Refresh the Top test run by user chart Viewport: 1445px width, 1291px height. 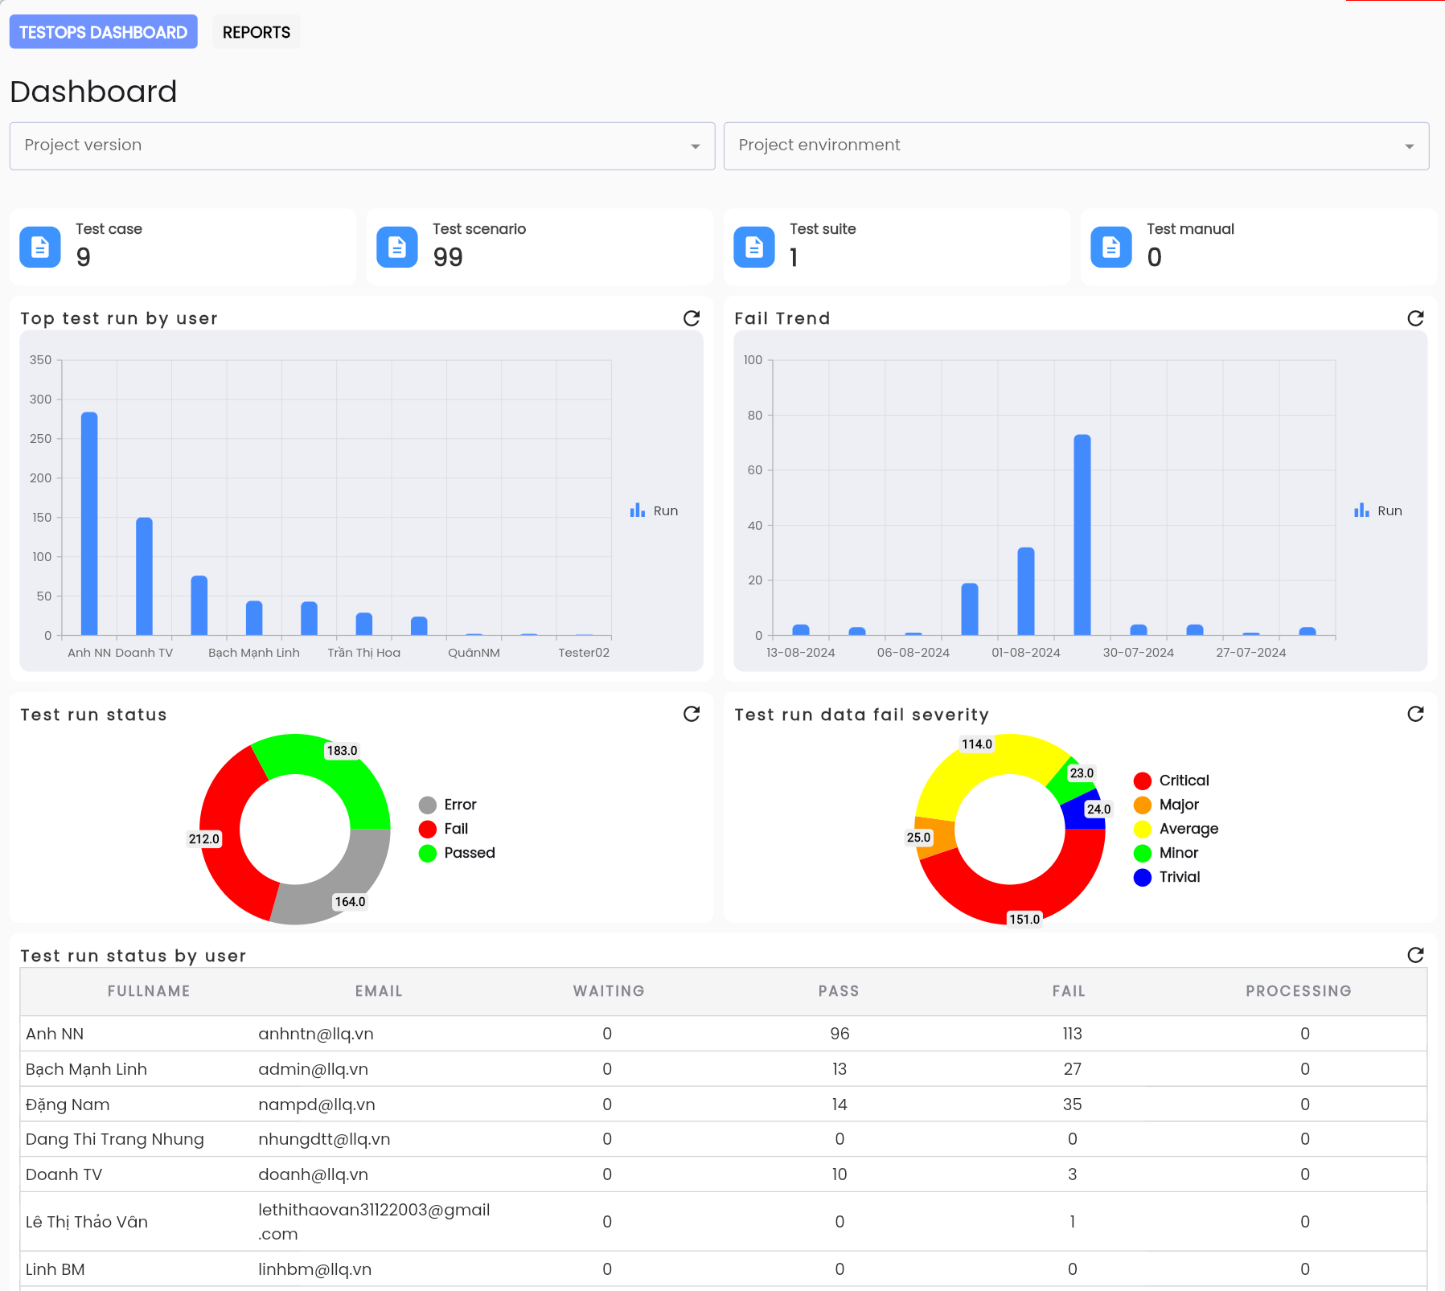692,318
